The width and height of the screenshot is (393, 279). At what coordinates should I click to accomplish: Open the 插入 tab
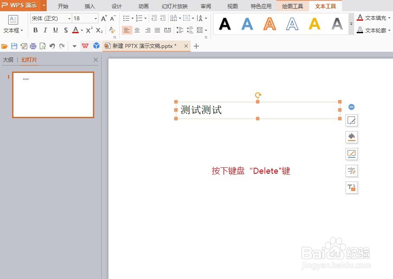tap(90, 6)
